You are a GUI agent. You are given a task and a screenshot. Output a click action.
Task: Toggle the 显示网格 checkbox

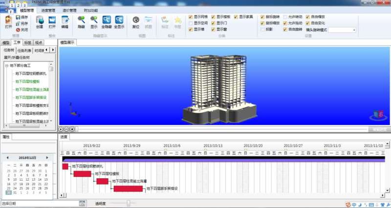191,17
